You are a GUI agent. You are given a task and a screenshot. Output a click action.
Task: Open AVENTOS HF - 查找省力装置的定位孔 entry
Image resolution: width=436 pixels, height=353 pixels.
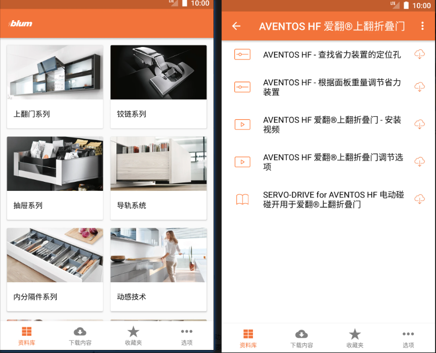coord(332,55)
